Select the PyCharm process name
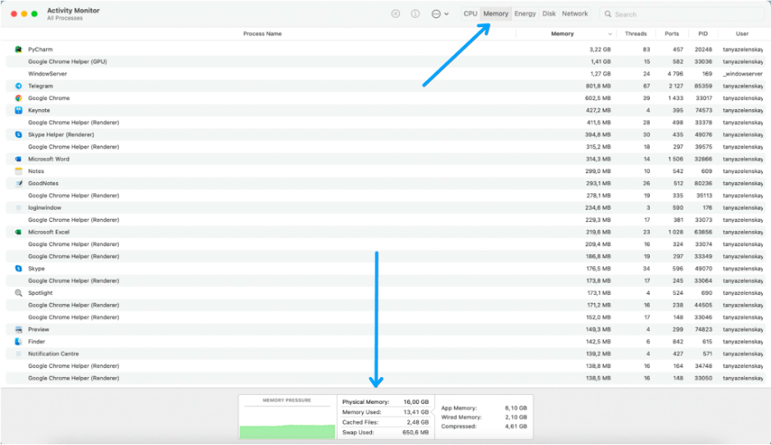Screen dimensions: 771x445 [x=40, y=49]
